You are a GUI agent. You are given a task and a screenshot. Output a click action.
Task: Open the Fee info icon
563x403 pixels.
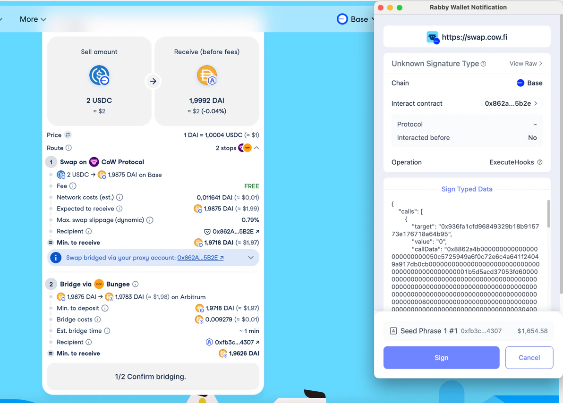(73, 186)
